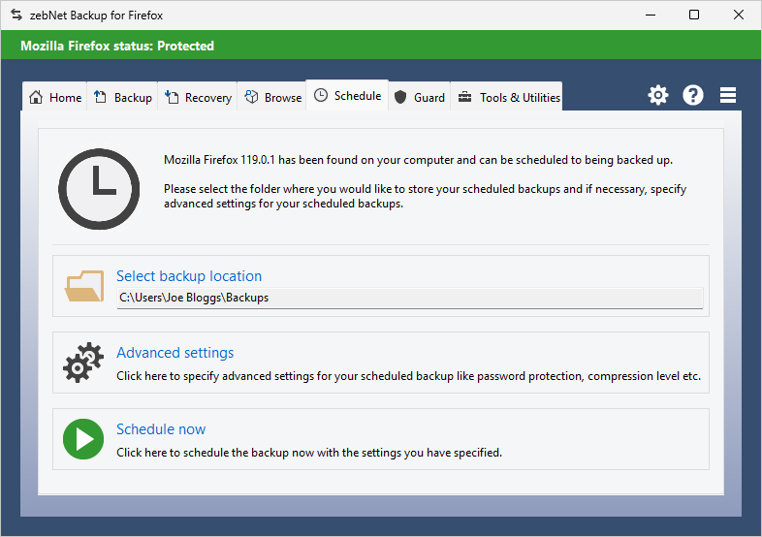Click the zebNet app icon in title bar
The height and width of the screenshot is (537, 762).
[16, 15]
